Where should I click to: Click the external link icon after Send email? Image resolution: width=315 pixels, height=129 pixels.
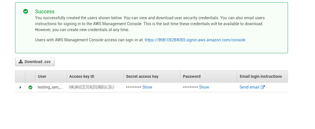(263, 87)
